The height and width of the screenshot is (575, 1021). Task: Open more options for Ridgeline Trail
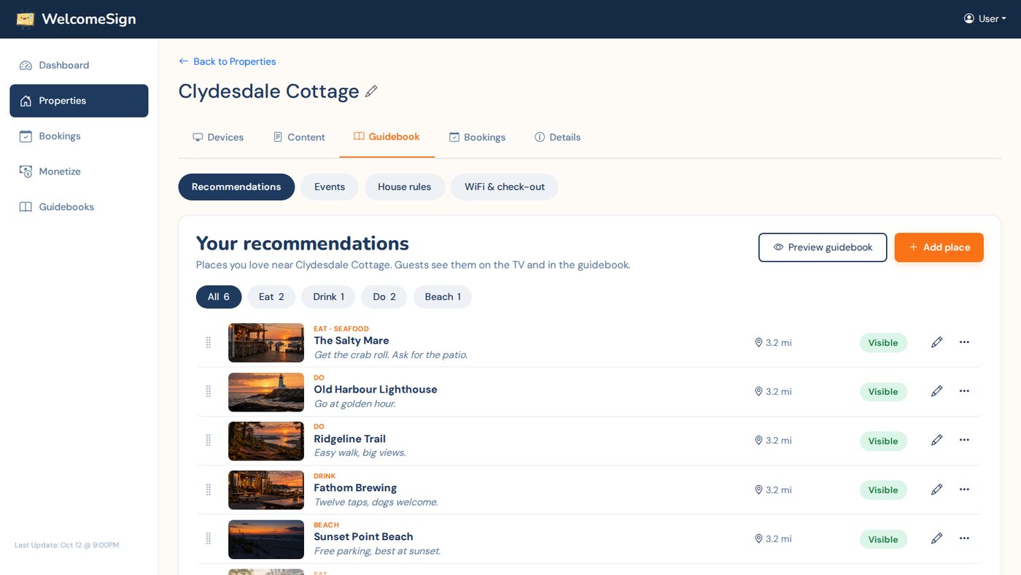(x=964, y=440)
